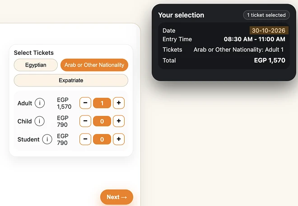
Task: Click the Adult price EGP 1,570
Action: (x=64, y=103)
